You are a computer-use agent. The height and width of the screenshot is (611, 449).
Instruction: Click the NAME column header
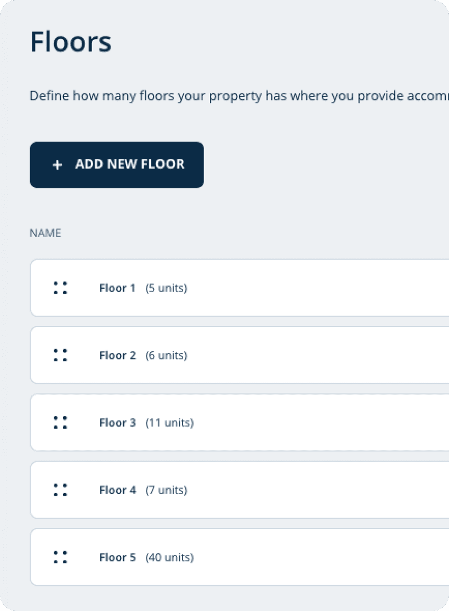45,233
